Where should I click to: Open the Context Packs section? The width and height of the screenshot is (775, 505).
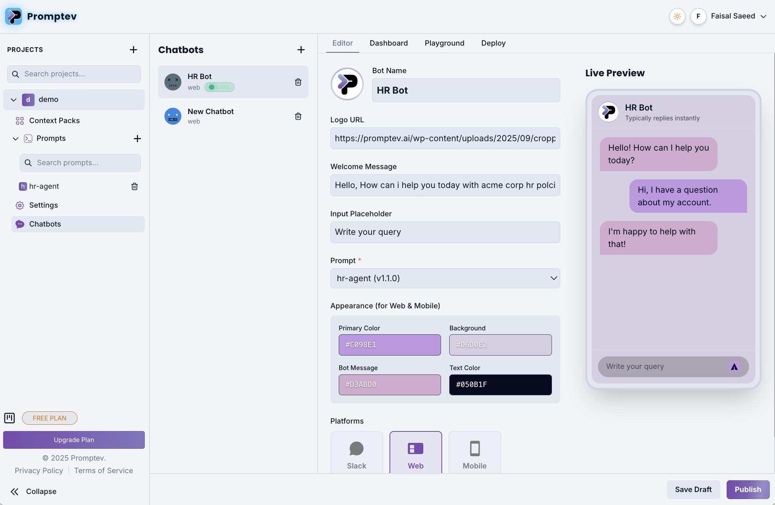point(54,121)
